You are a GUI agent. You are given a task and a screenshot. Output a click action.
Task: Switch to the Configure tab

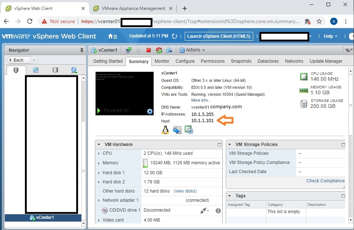tap(185, 61)
